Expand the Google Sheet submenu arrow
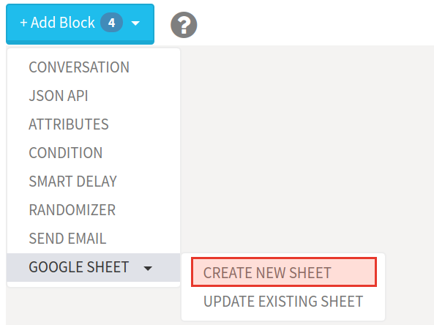434x325 pixels. [148, 268]
